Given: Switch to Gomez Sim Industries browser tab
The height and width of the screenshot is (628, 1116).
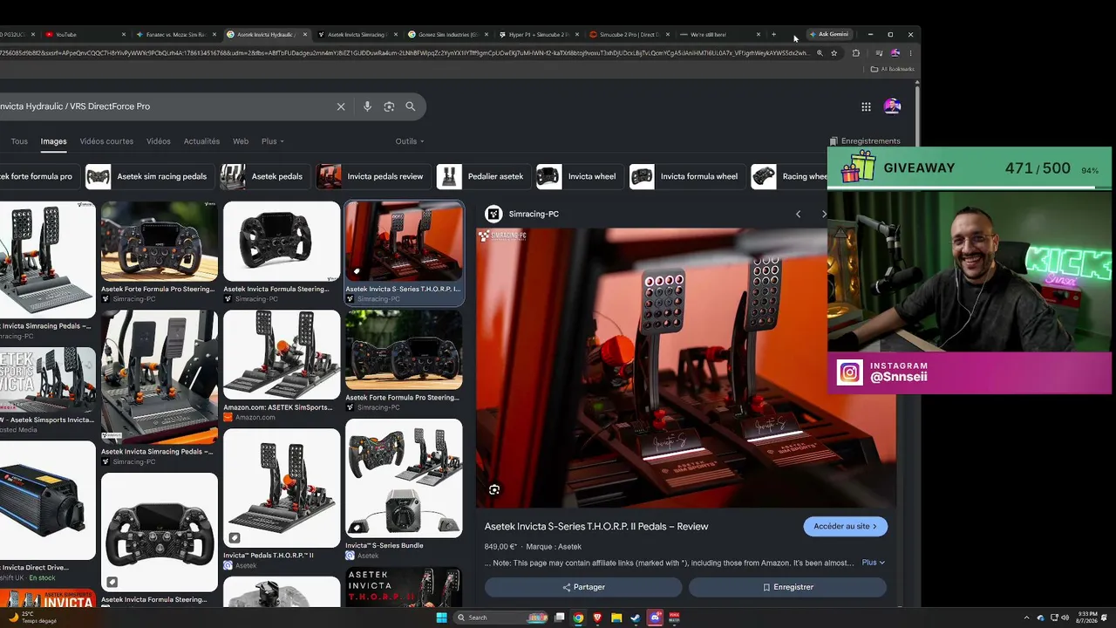Looking at the screenshot, I should [x=446, y=35].
